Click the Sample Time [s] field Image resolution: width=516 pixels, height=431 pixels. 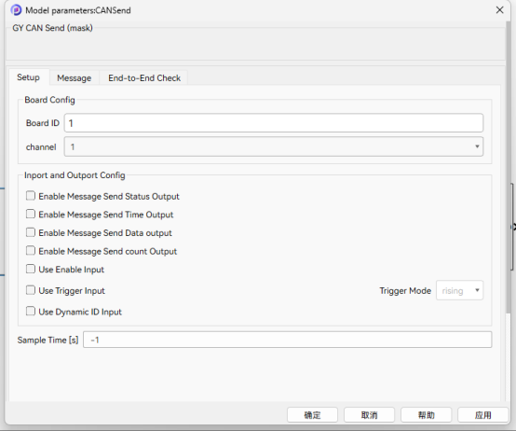(287, 340)
